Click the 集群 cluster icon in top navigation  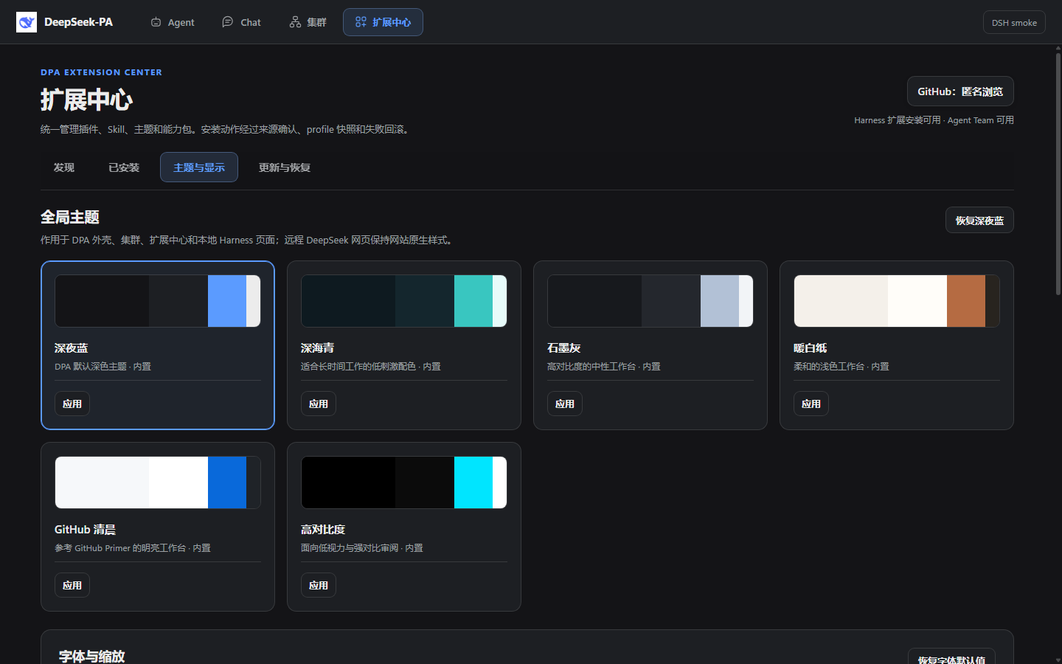(x=295, y=22)
